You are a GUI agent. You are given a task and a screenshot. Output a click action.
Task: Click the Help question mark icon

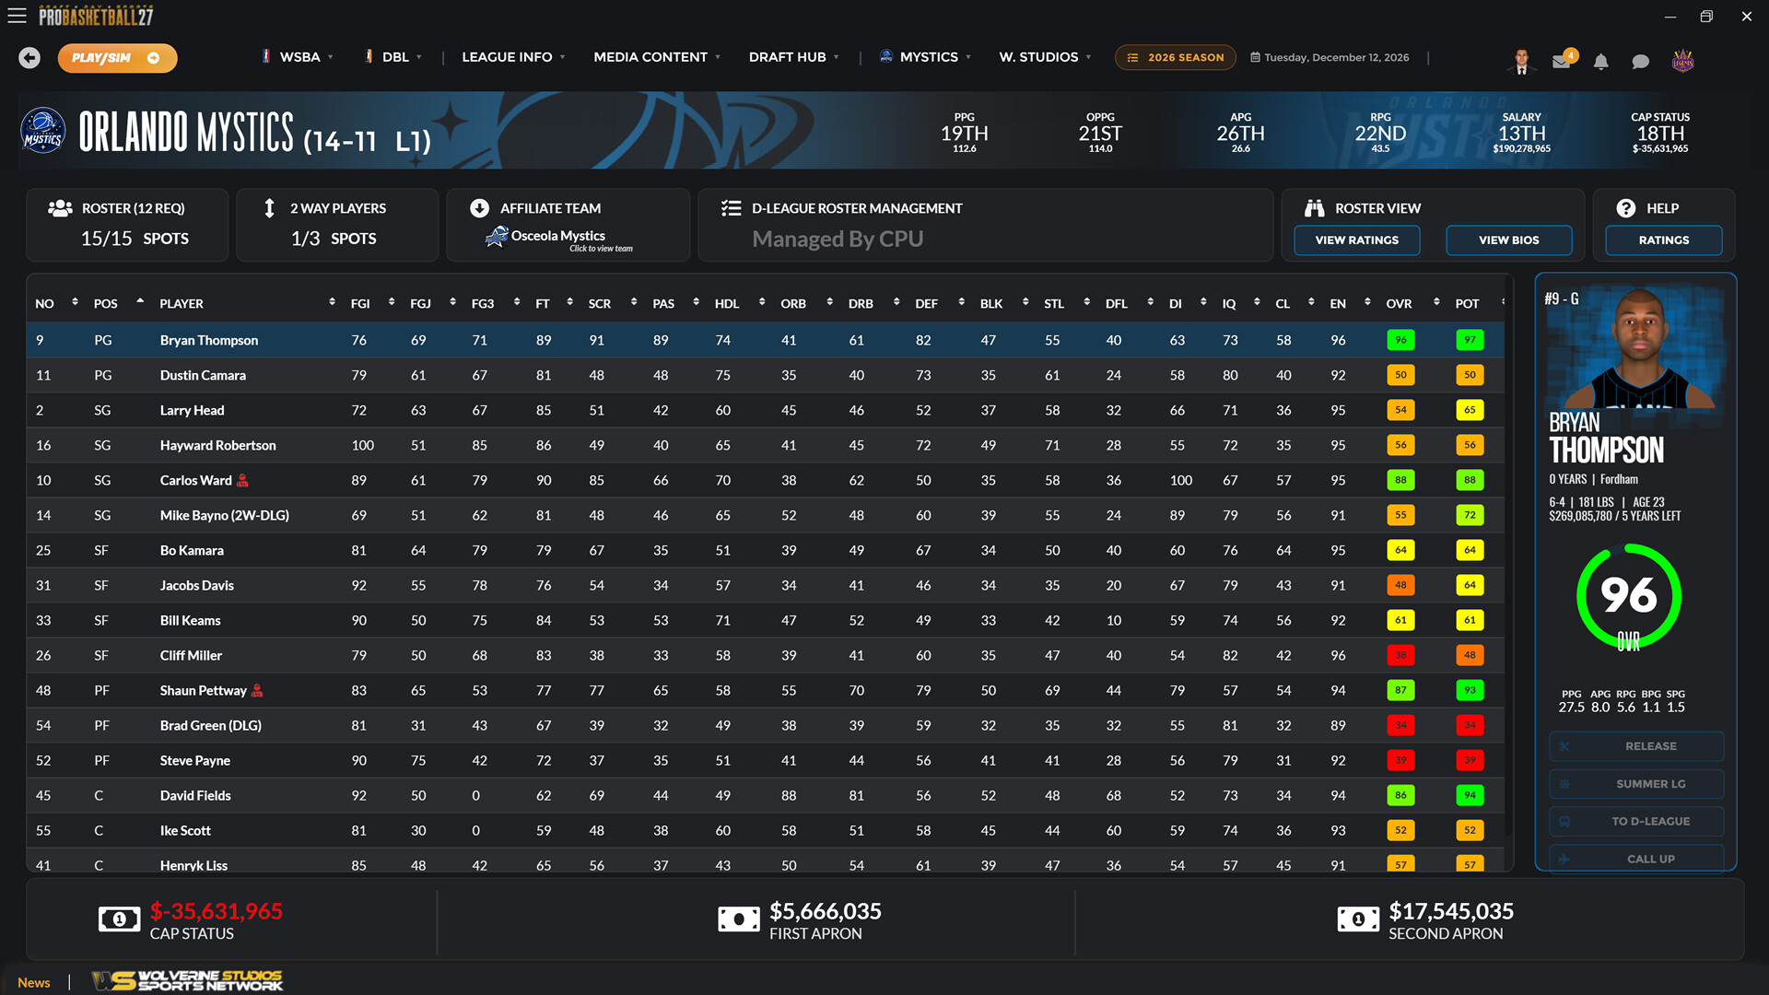coord(1626,208)
